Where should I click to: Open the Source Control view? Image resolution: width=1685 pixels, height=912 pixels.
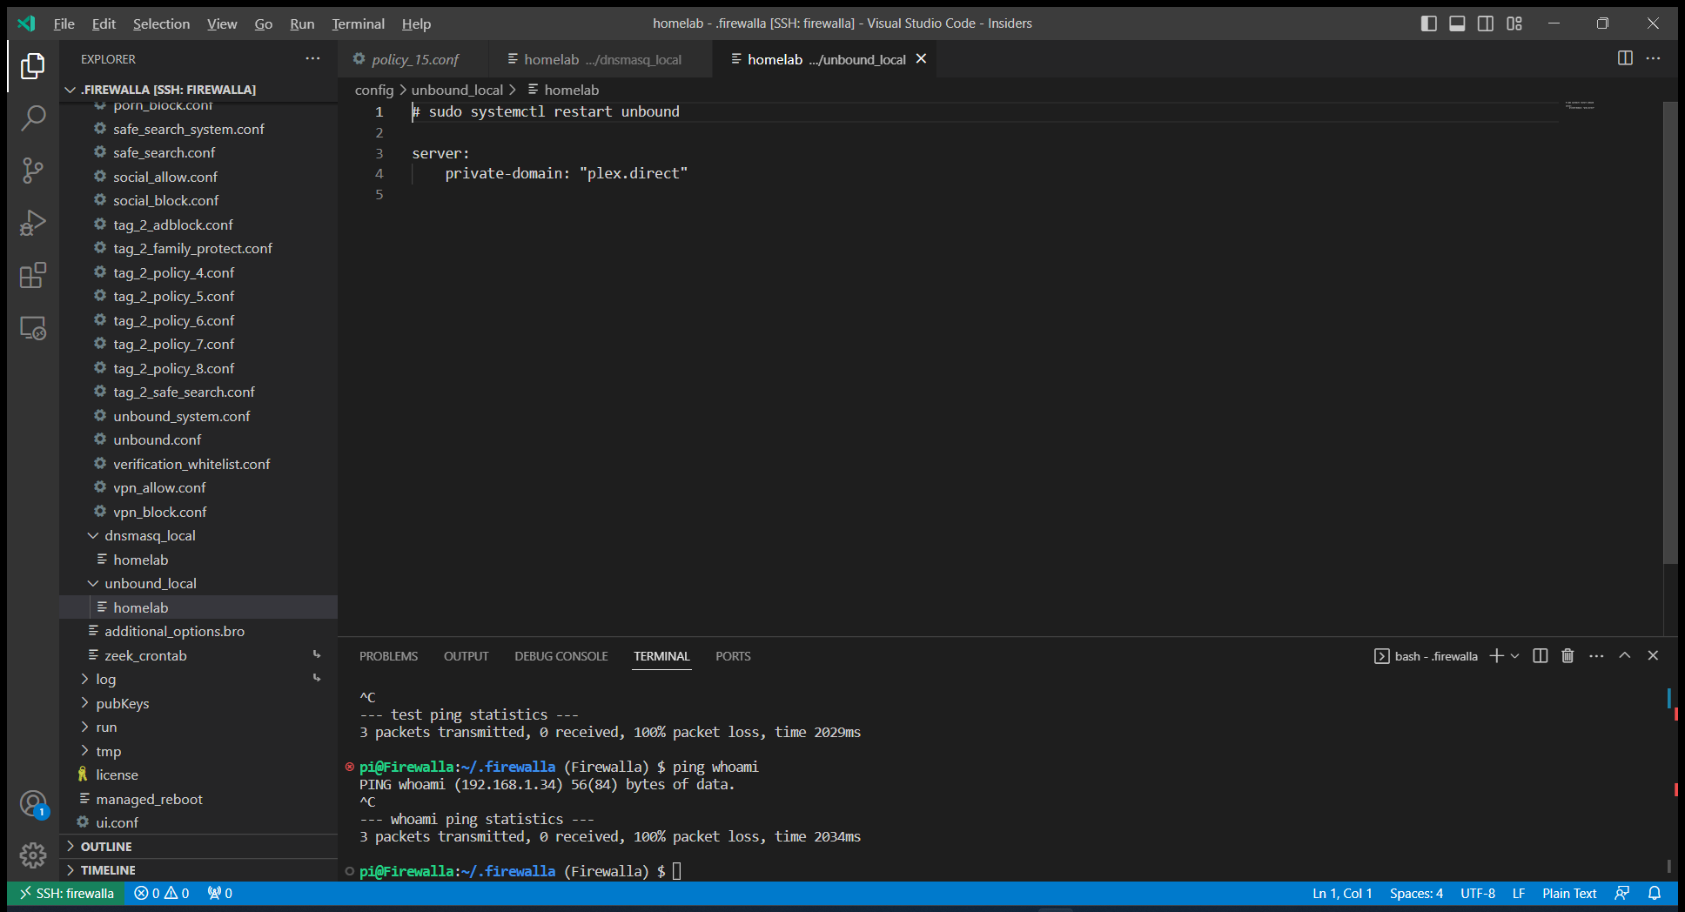(x=33, y=171)
